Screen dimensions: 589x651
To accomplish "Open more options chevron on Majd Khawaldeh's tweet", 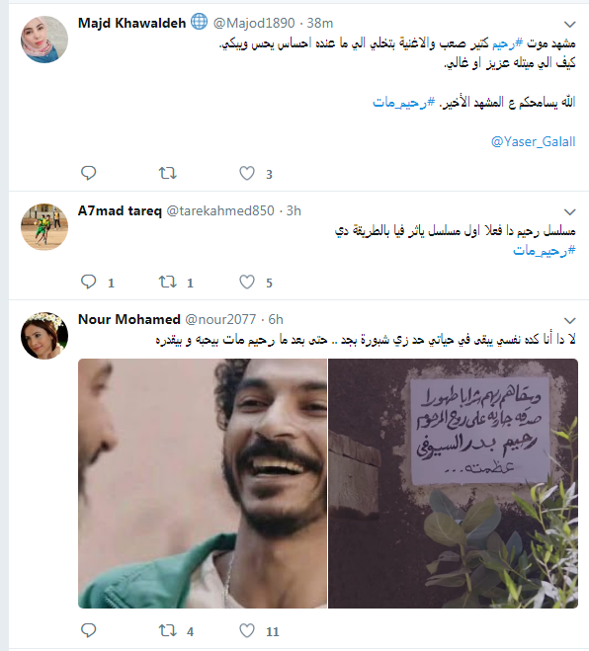I will 570,24.
